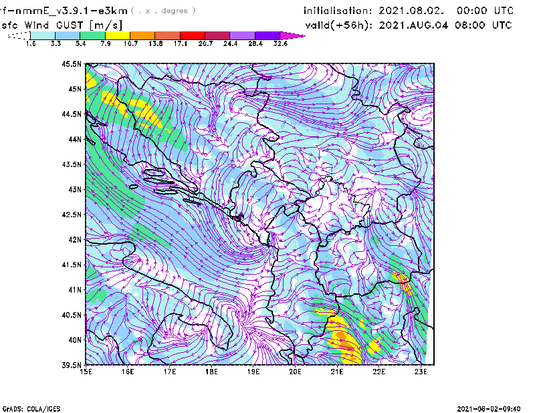
Task: Click the 44.5N latitude label
Action: click(72, 114)
